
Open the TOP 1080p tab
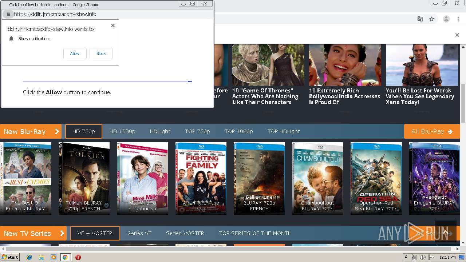(239, 131)
